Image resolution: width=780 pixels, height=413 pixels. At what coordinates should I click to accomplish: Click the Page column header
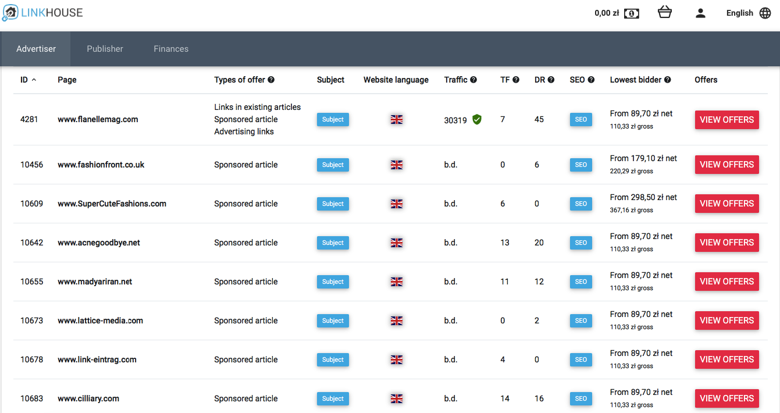click(67, 80)
